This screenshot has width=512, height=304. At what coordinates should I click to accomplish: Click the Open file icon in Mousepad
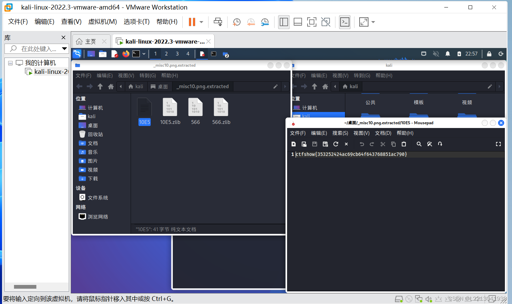(304, 144)
